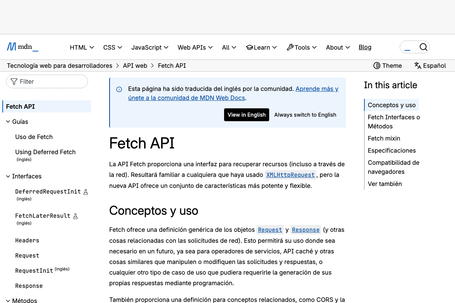Select Fetch API in the sidebar
Image resolution: width=455 pixels, height=303 pixels.
click(47, 106)
